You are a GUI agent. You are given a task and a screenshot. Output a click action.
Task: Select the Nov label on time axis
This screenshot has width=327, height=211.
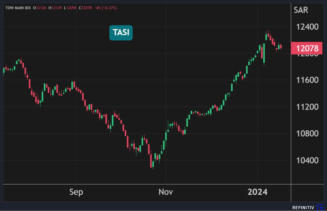tap(166, 192)
